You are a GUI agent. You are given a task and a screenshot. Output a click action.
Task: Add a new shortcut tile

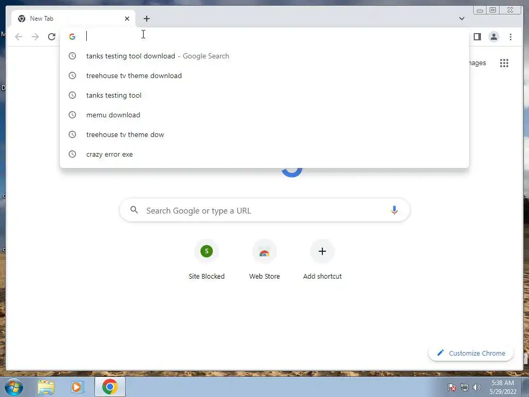click(x=322, y=260)
